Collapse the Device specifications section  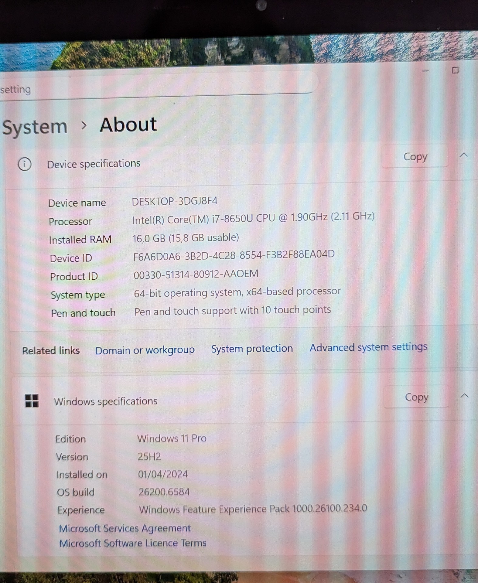[464, 155]
